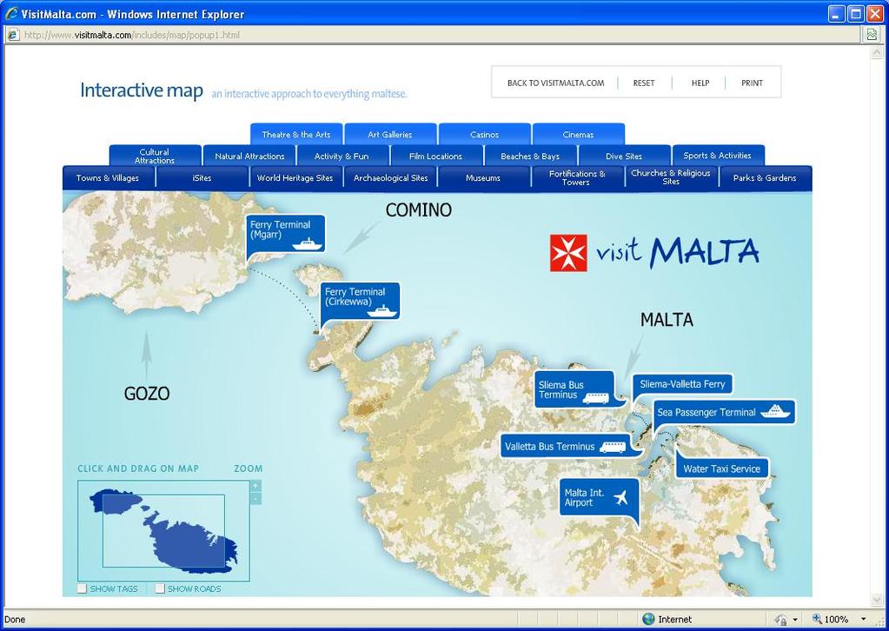Open the zoom level 100% dropdown
The image size is (889, 631).
pos(863,619)
